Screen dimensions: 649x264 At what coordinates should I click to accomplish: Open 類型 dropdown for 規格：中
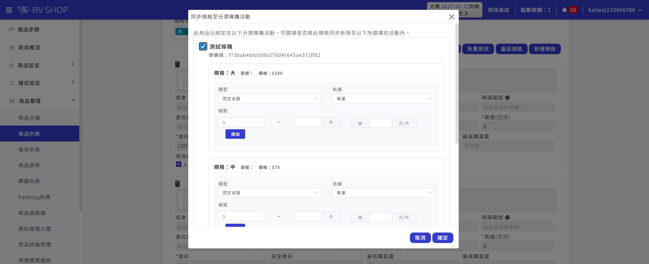pos(270,193)
